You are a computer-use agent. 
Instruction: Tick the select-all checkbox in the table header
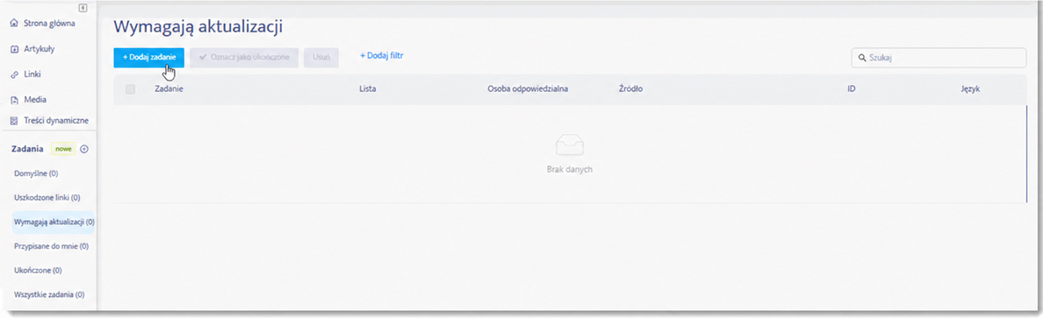coord(130,89)
